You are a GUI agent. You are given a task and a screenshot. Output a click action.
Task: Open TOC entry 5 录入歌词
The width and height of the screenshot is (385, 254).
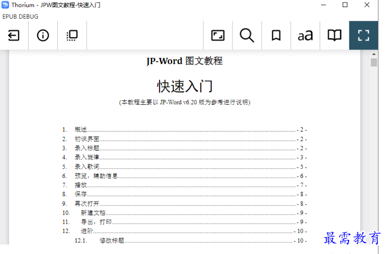[184, 167]
